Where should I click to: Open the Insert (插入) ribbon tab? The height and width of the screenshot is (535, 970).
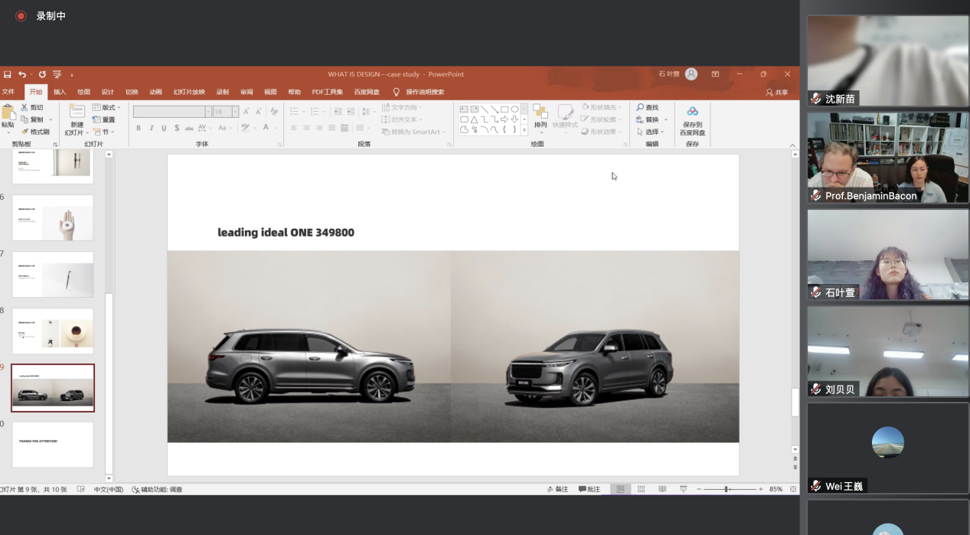(x=60, y=92)
